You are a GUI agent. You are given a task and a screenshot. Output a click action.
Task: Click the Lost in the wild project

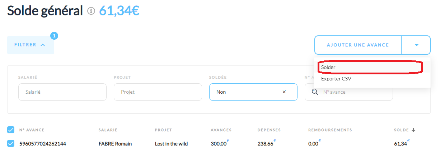(172, 144)
